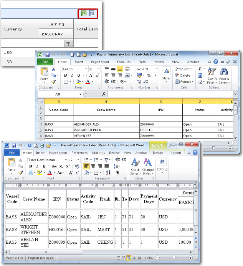Open Calibri font name dropdown in Excel
Image resolution: width=243 pixels, height=266 pixels.
point(86,69)
